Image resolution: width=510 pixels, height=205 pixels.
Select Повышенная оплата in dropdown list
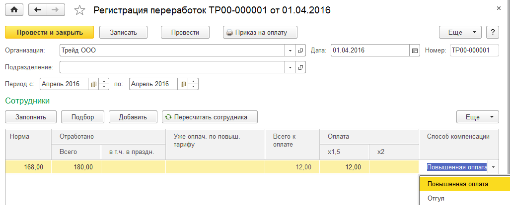pyautogui.click(x=458, y=184)
